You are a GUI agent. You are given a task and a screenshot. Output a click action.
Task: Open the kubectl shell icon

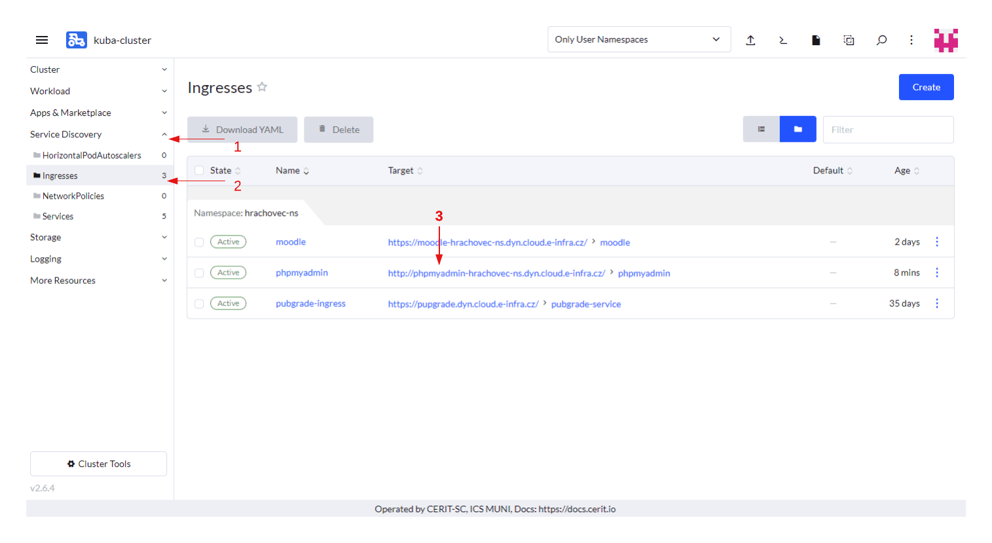coord(783,40)
